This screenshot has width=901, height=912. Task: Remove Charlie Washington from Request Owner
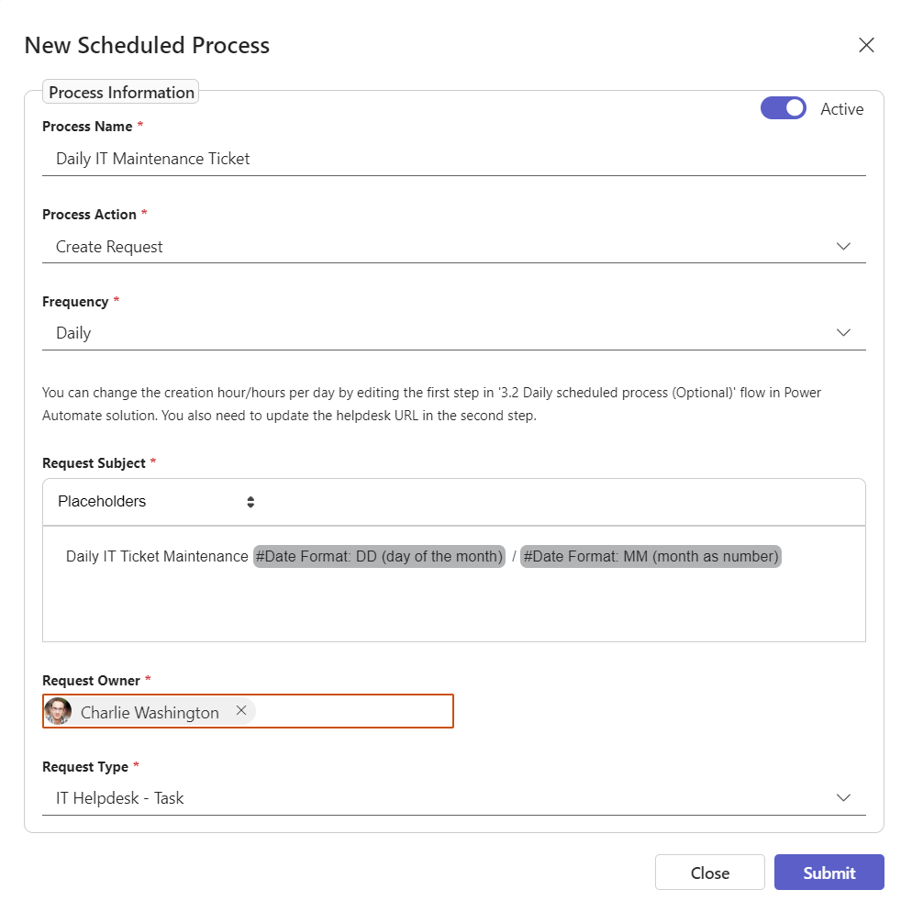pos(241,711)
